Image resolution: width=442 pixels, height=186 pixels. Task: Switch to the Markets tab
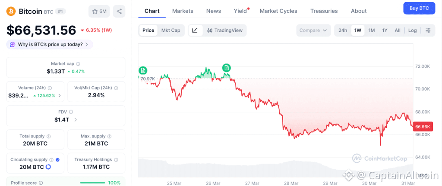(x=183, y=11)
